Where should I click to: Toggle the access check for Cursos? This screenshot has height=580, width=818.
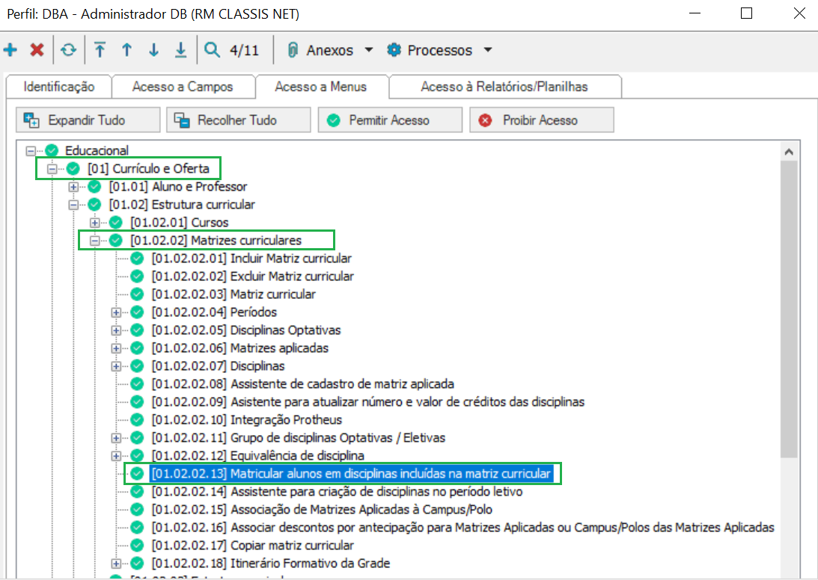tap(116, 223)
